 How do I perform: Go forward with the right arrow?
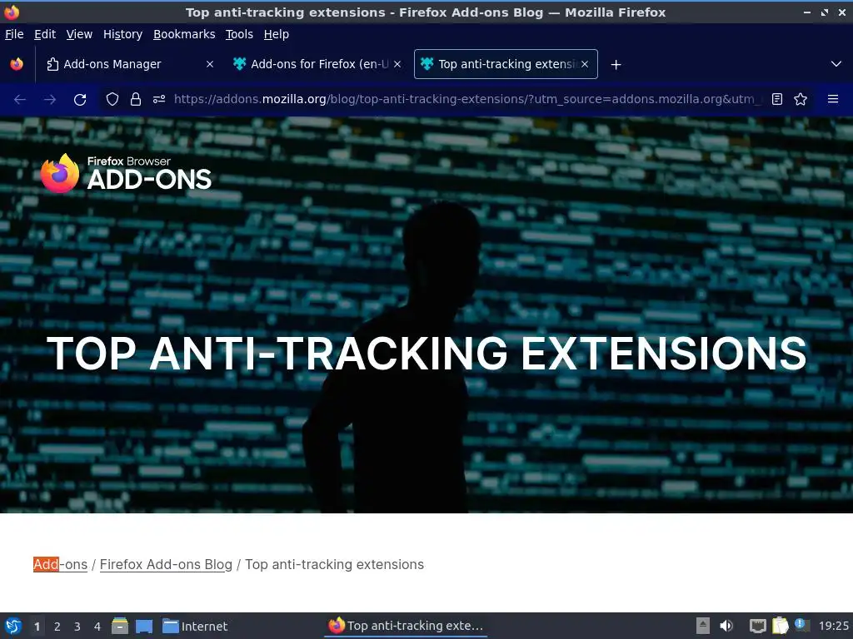(50, 100)
